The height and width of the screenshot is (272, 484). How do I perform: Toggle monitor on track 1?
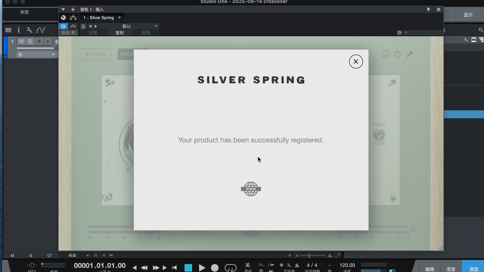(x=48, y=41)
